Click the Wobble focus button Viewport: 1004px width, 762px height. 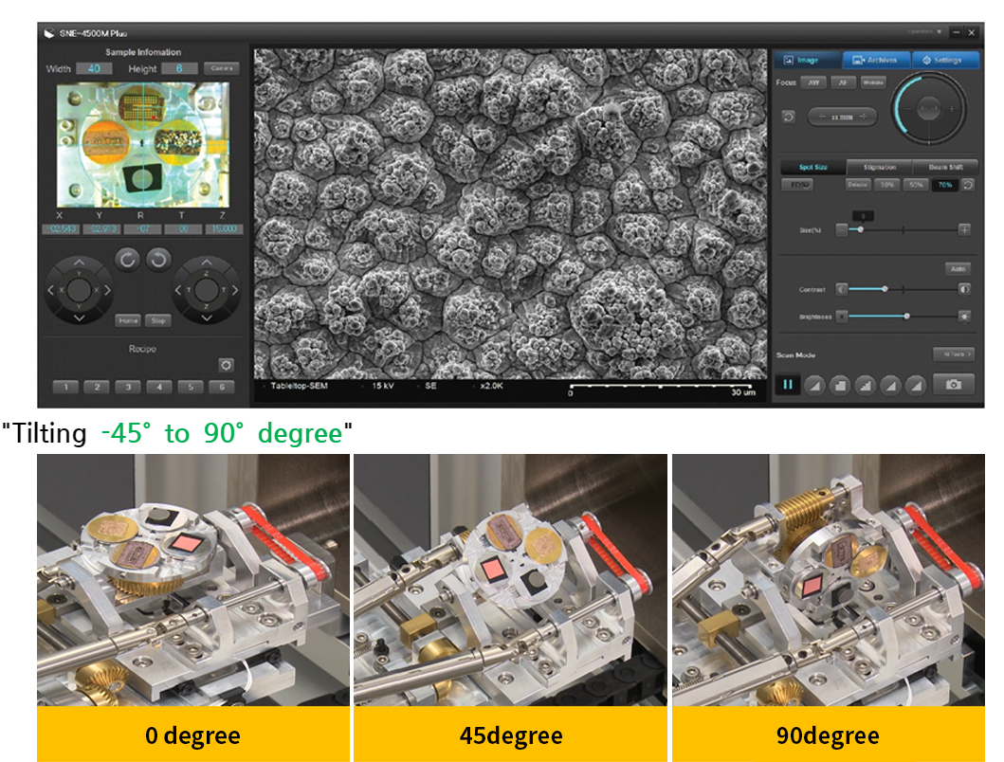873,82
